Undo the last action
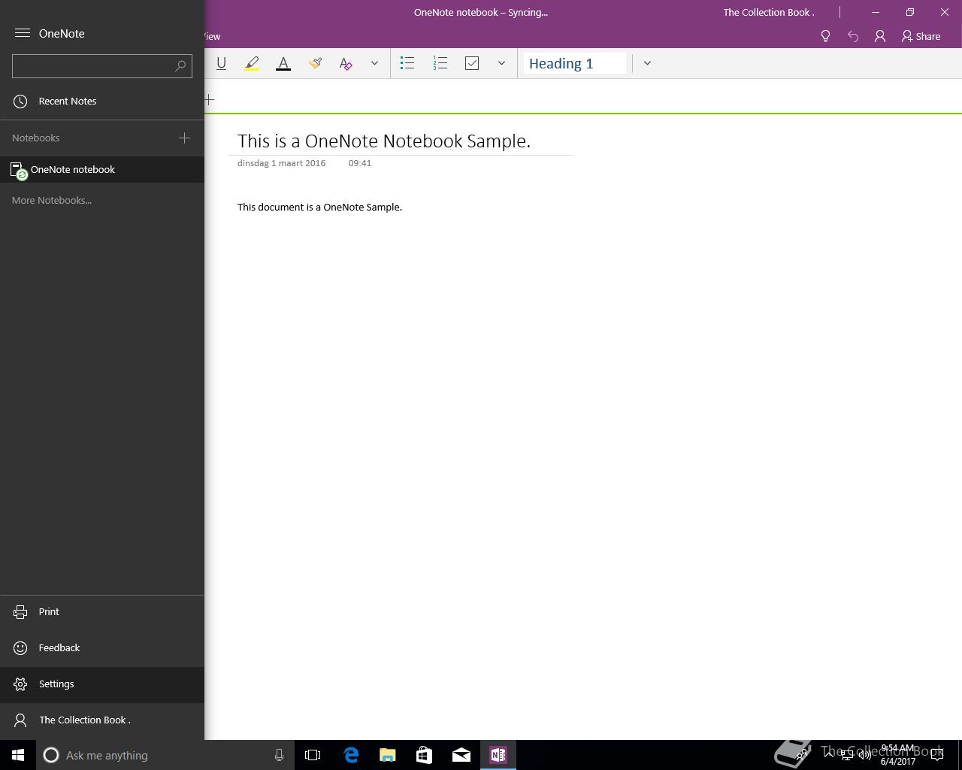Viewport: 962px width, 770px height. (852, 36)
